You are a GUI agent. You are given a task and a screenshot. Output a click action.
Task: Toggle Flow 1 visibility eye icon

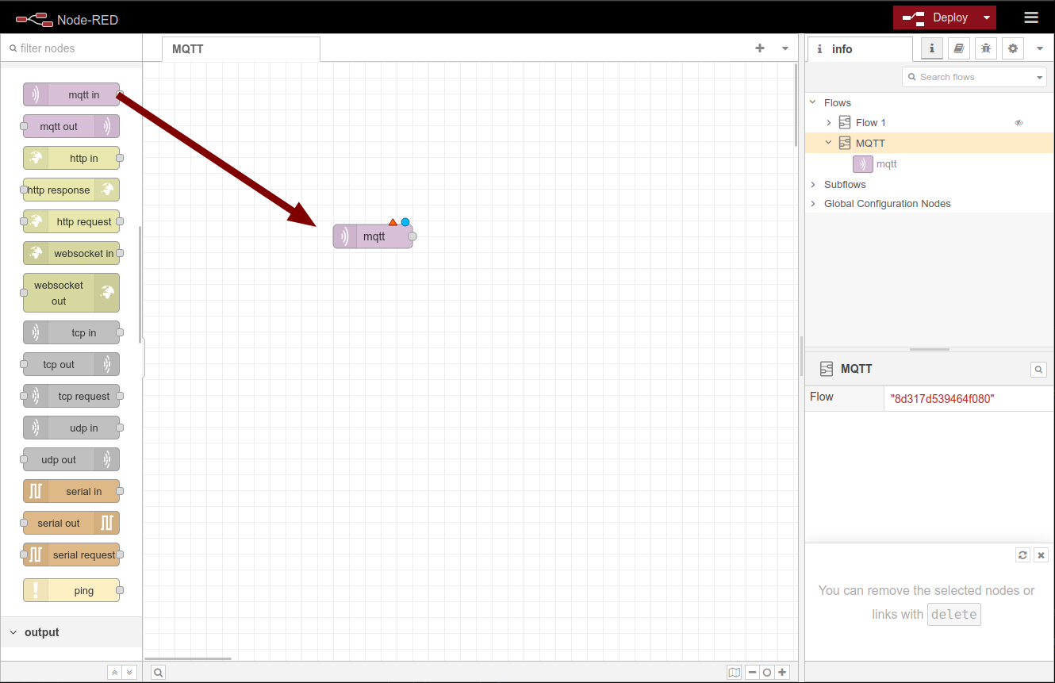pos(1019,123)
